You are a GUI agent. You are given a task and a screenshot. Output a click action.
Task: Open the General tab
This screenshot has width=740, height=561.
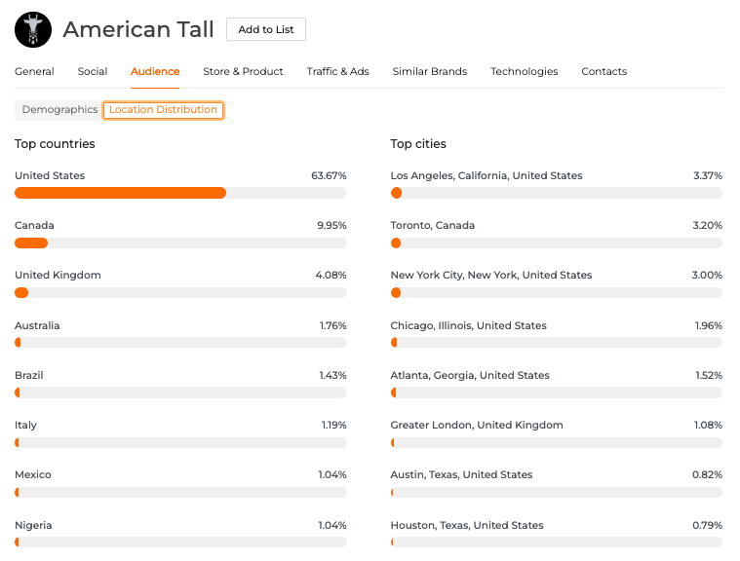click(34, 71)
